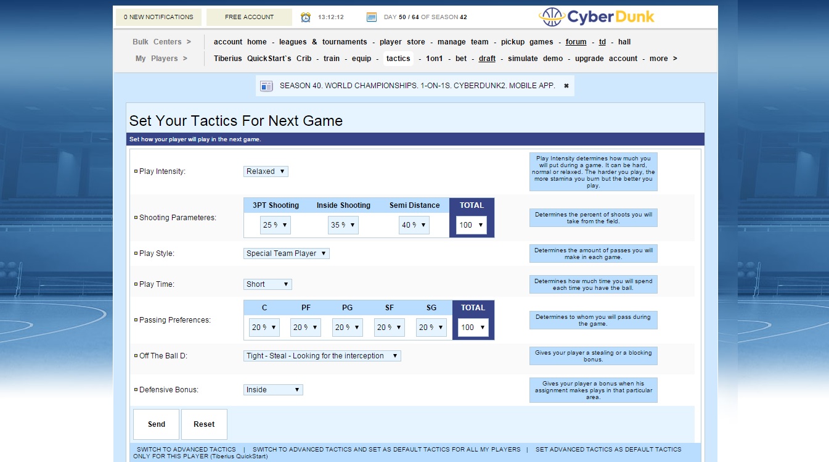Set advanced tactics as default only for this player

[x=407, y=453]
